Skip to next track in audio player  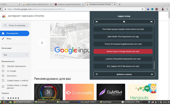point(151,22)
